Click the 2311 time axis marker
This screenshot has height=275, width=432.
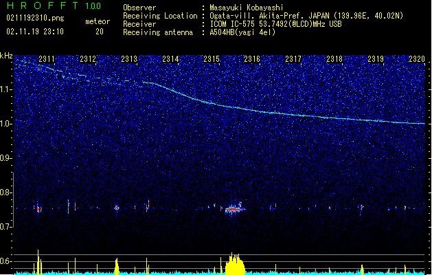pyautogui.click(x=47, y=58)
